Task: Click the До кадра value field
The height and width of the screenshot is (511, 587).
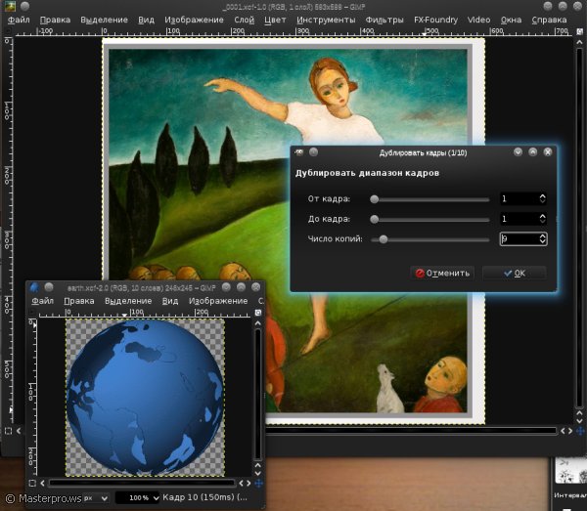Action: coord(519,219)
